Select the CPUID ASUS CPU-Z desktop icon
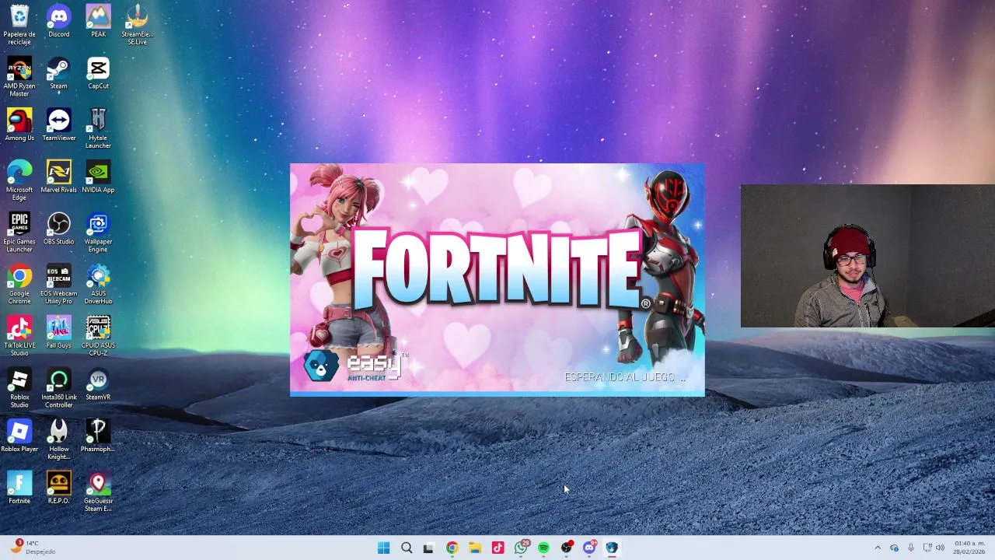Image resolution: width=995 pixels, height=560 pixels. pyautogui.click(x=98, y=337)
